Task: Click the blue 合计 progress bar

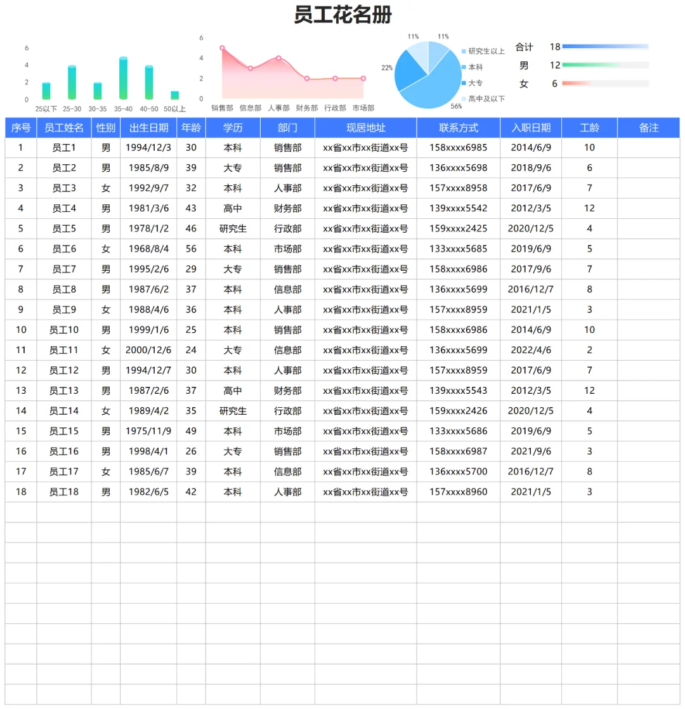Action: (x=606, y=46)
